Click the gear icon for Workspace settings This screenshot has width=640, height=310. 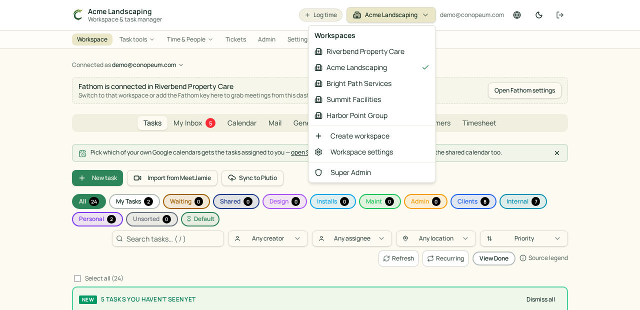318,152
